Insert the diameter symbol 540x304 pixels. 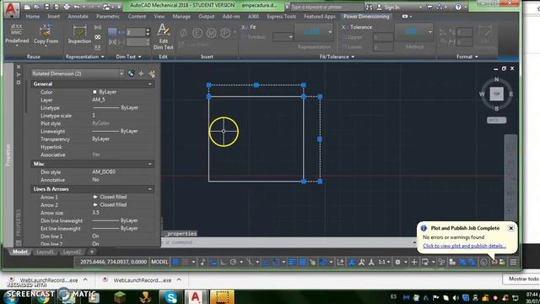[x=184, y=33]
